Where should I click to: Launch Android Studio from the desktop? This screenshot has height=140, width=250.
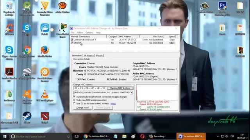coord(27,9)
